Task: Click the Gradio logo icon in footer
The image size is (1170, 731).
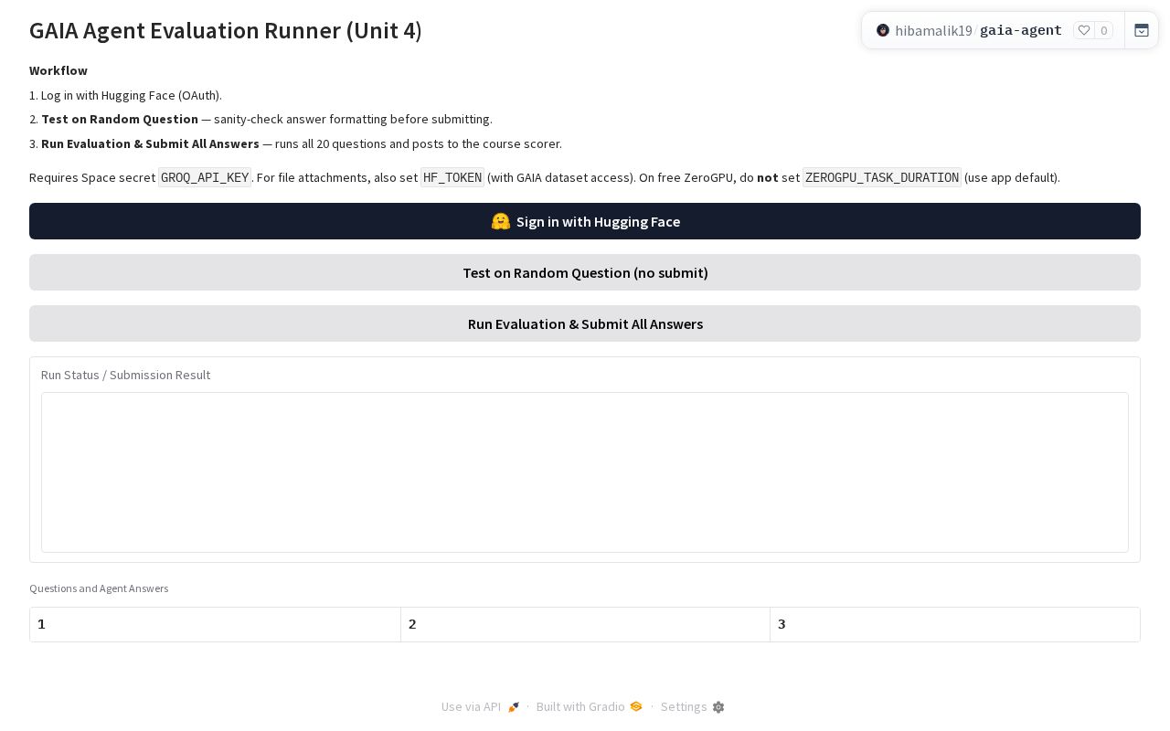Action: click(636, 706)
